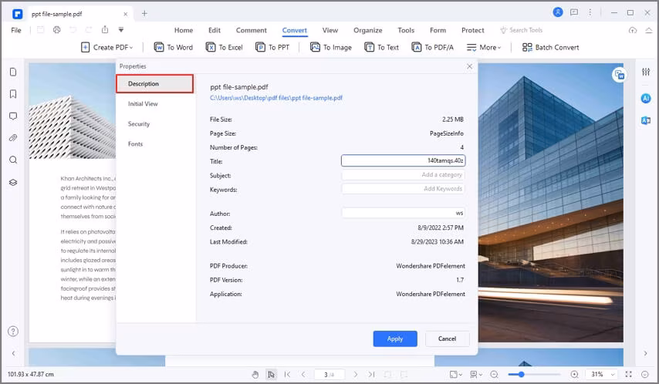Image resolution: width=659 pixels, height=384 pixels.
Task: Select the hand pan tool
Action: point(255,374)
